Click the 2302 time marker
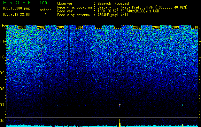Image resolution: width=201 pixels, height=127 pixels. (x=41, y=27)
